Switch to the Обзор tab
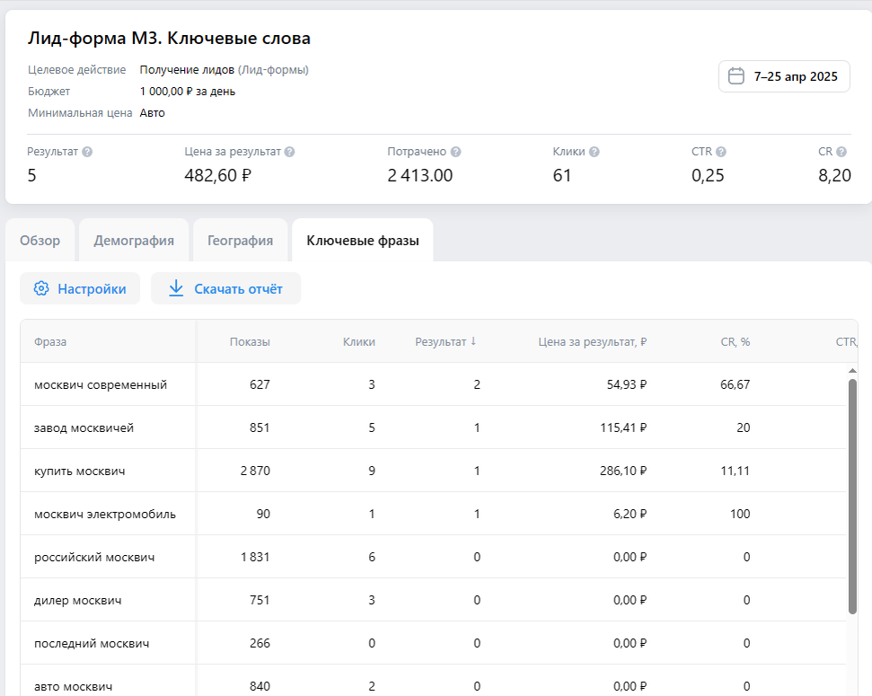Screen dimensions: 872x696 click(40, 241)
